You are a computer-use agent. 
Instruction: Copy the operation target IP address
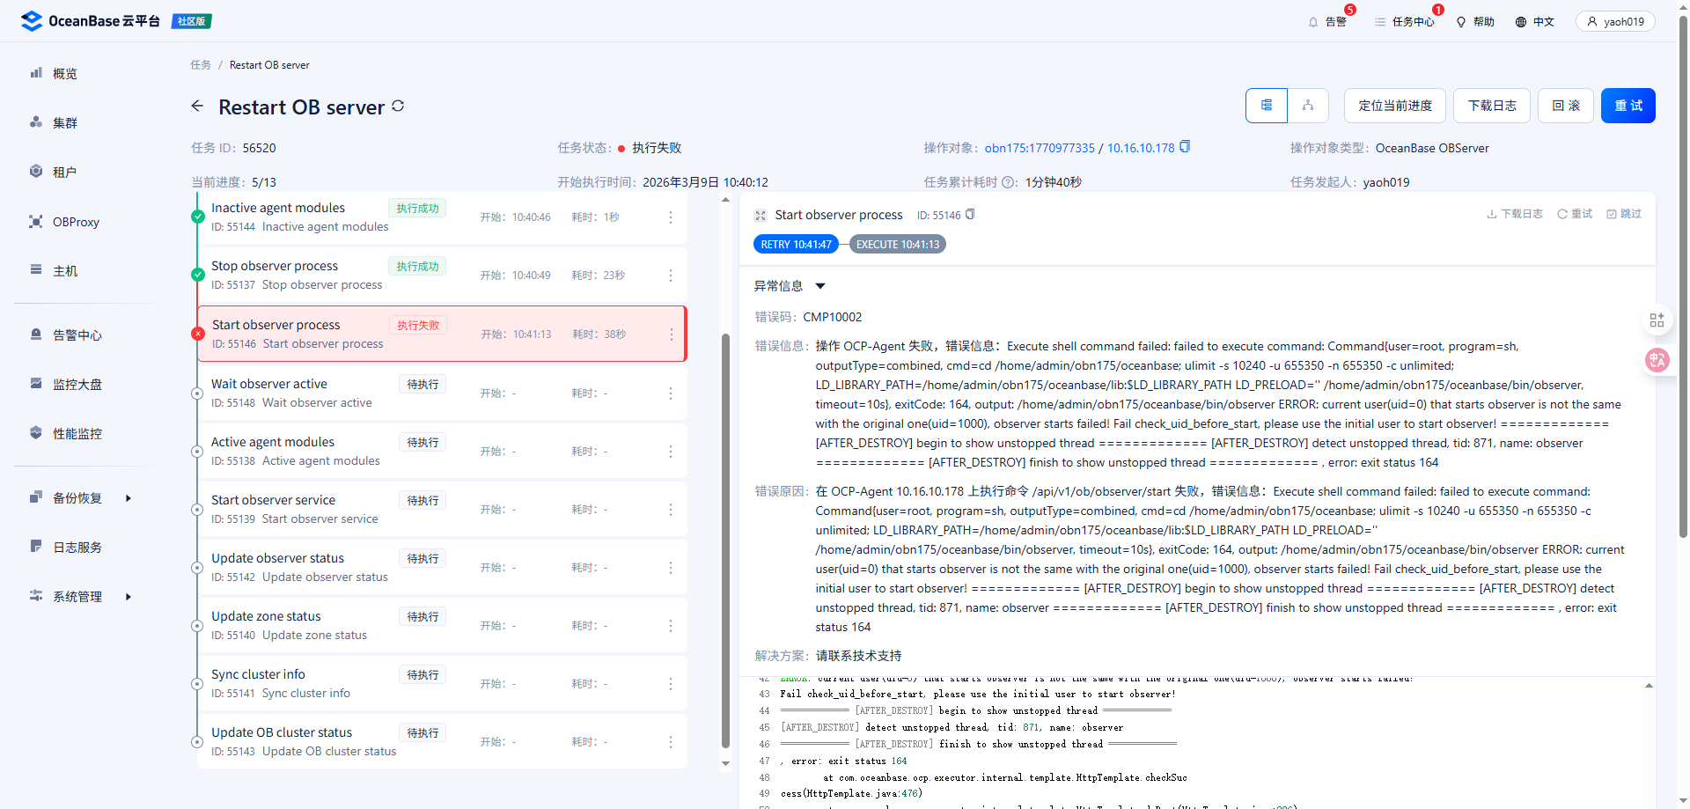1185,147
